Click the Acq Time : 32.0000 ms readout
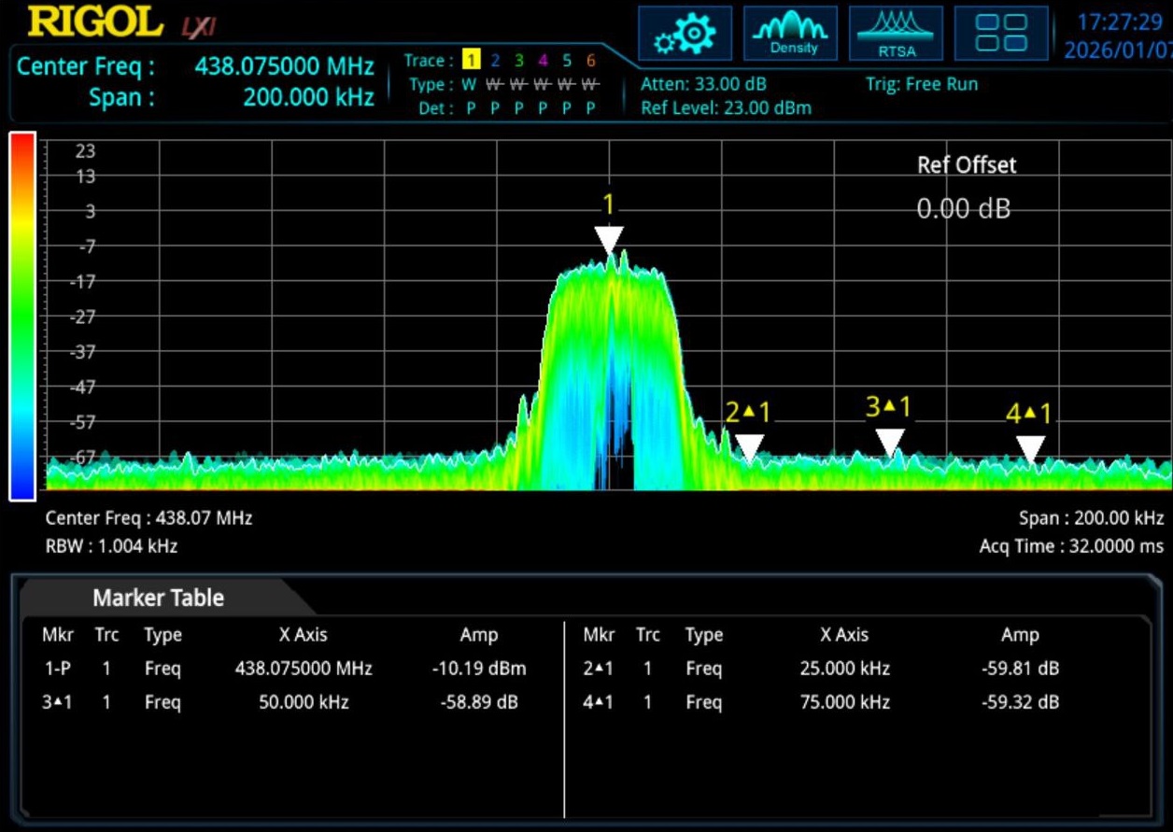The width and height of the screenshot is (1173, 832). (x=1071, y=546)
